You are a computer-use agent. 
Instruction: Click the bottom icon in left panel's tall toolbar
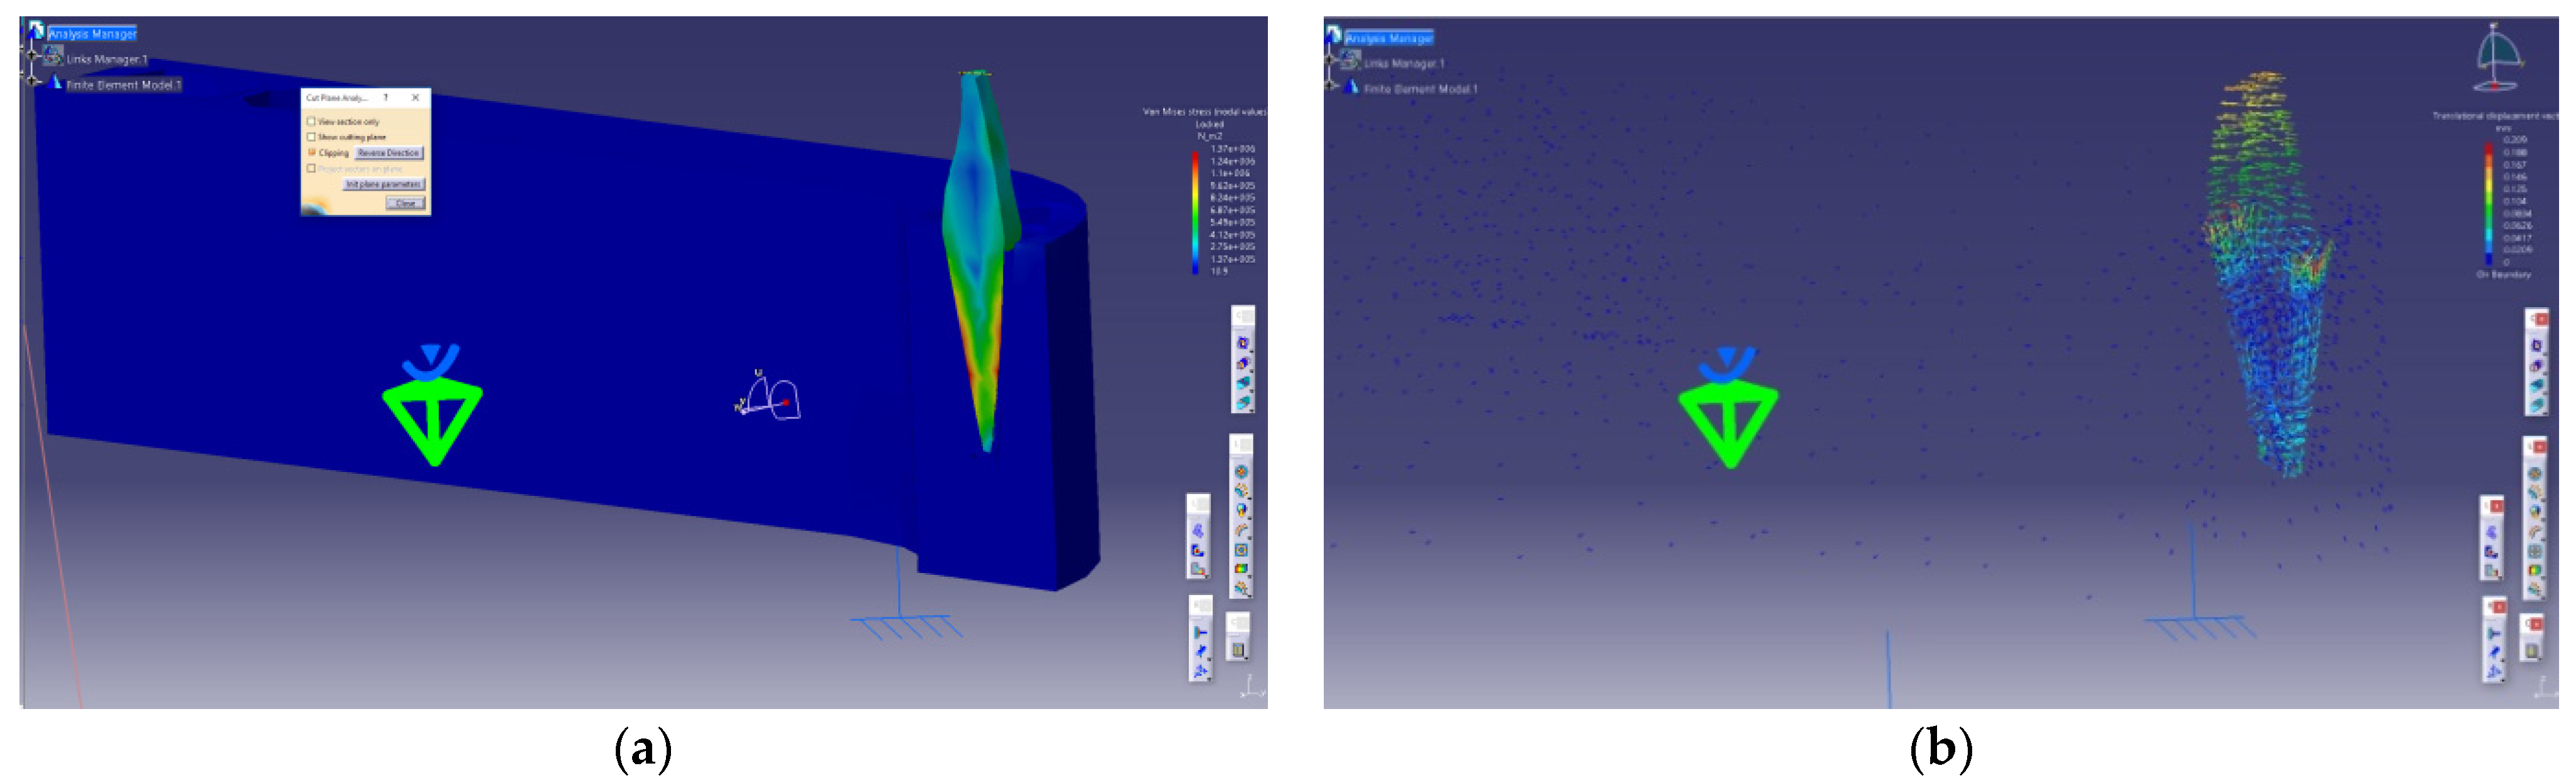pos(1241,588)
